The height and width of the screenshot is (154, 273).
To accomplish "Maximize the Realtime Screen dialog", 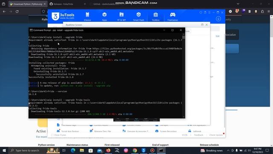I will 202,25.
